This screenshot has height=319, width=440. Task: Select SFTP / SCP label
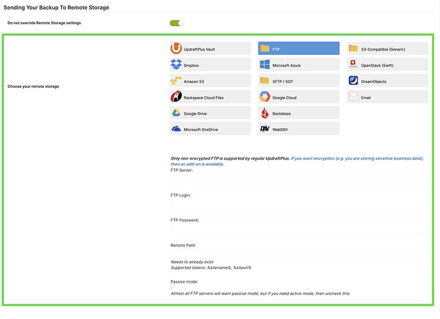[282, 82]
